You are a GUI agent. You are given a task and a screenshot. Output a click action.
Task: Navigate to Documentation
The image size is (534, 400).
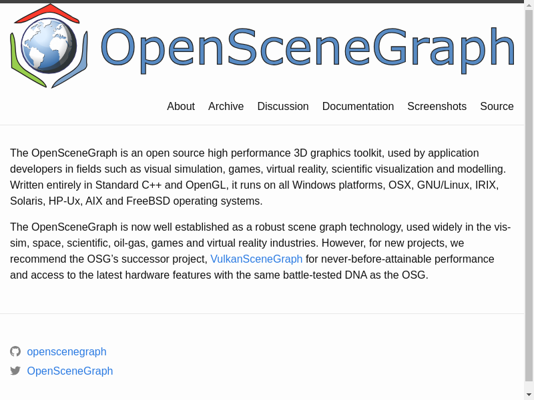coord(358,107)
